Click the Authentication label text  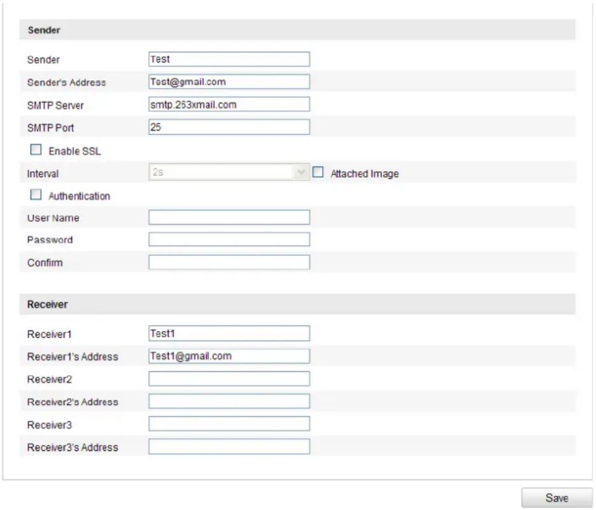[x=80, y=196]
